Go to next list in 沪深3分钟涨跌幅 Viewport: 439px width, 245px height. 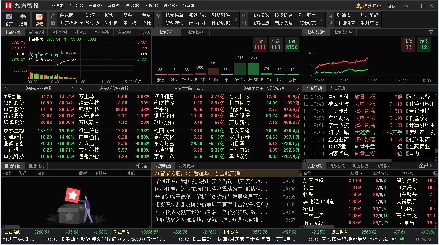click(148, 88)
